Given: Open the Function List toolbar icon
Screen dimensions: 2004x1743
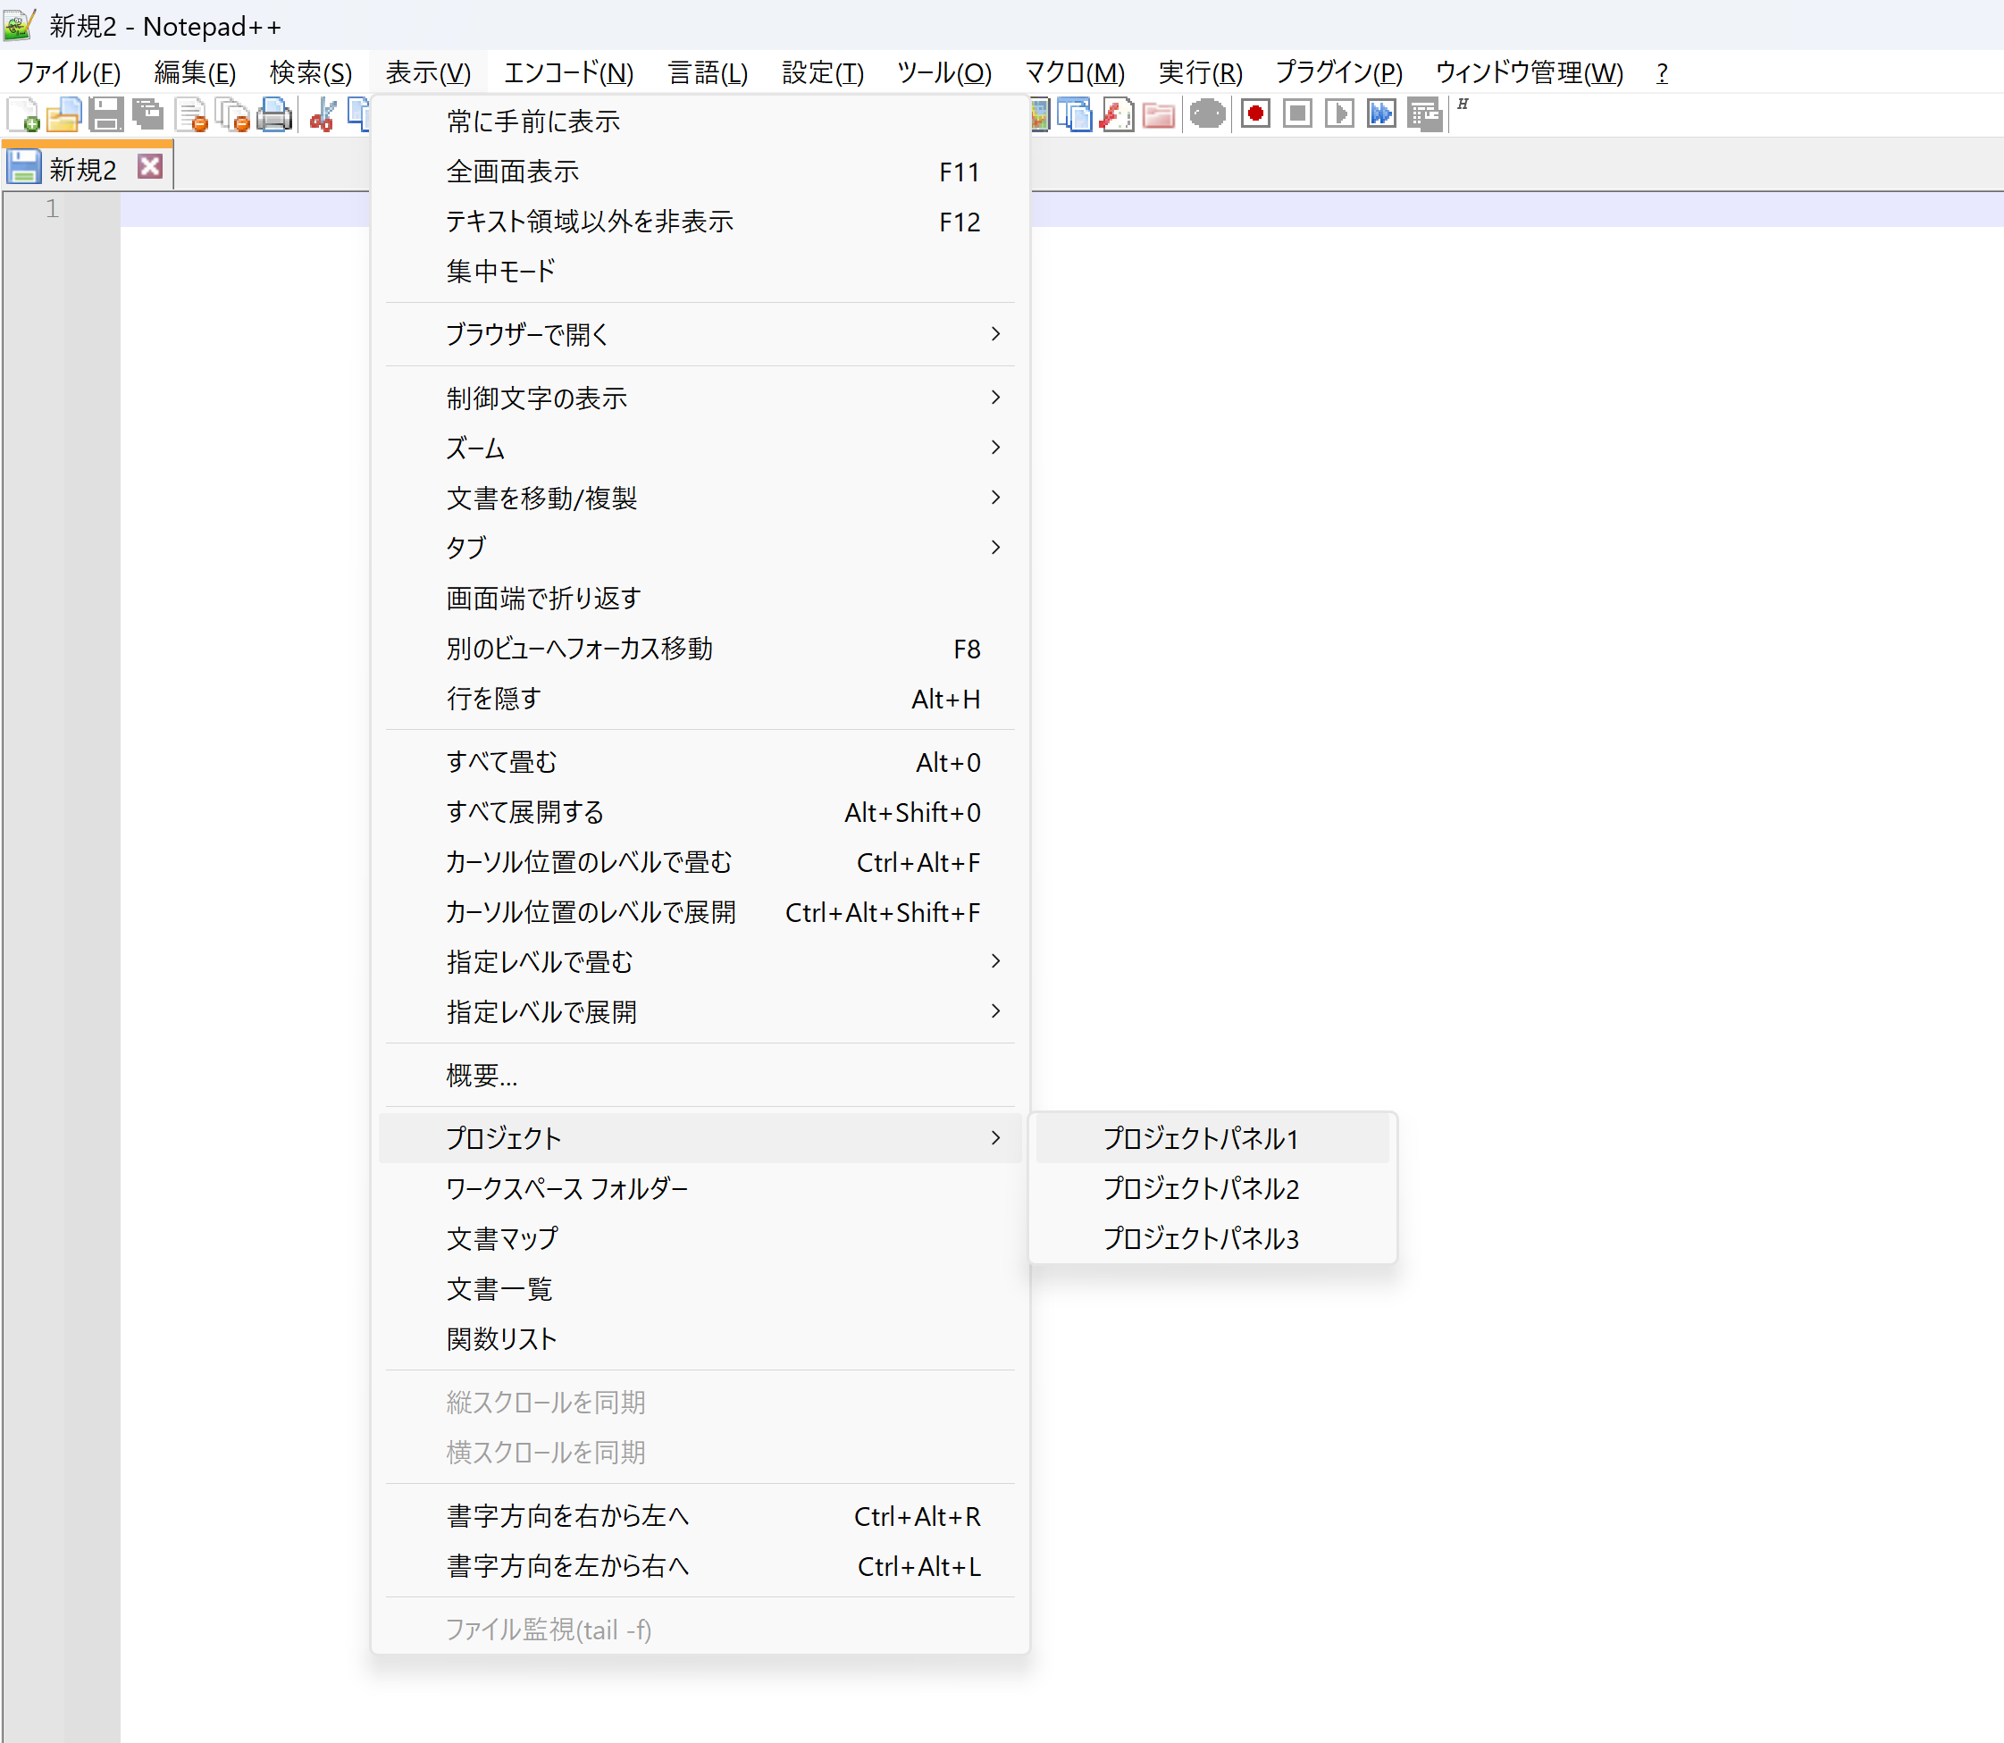Looking at the screenshot, I should coord(1116,114).
